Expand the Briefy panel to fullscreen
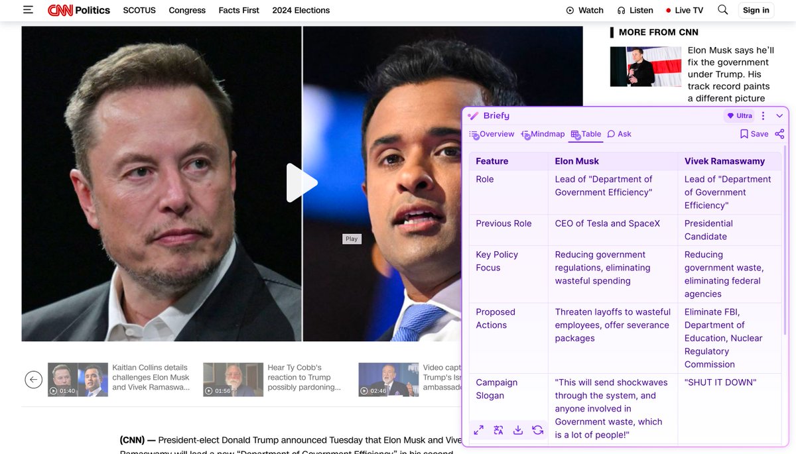The width and height of the screenshot is (796, 454). [x=478, y=430]
